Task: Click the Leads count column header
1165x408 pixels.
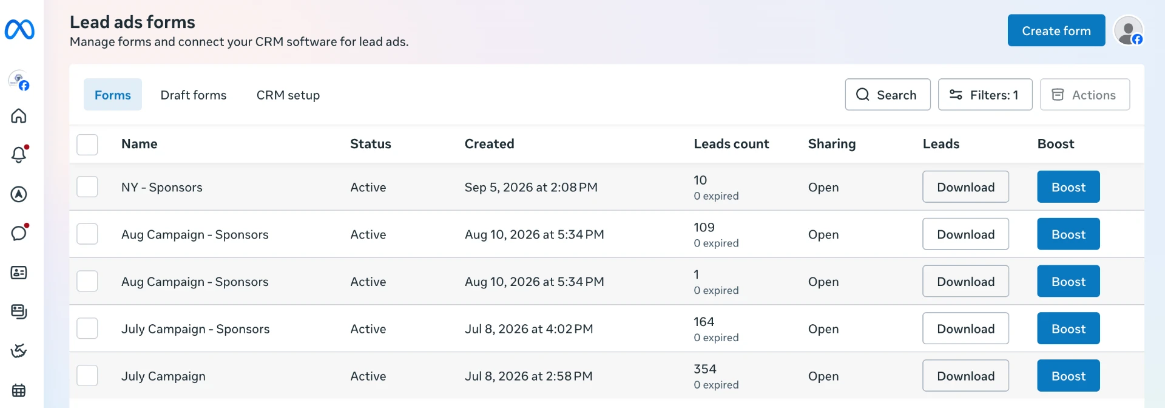Action: (732, 144)
